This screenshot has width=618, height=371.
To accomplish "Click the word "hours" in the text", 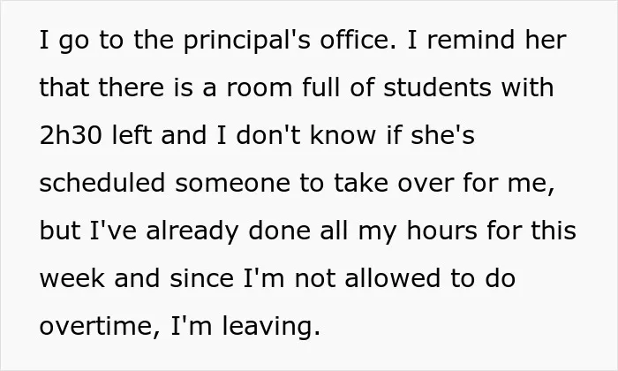I will tap(441, 231).
